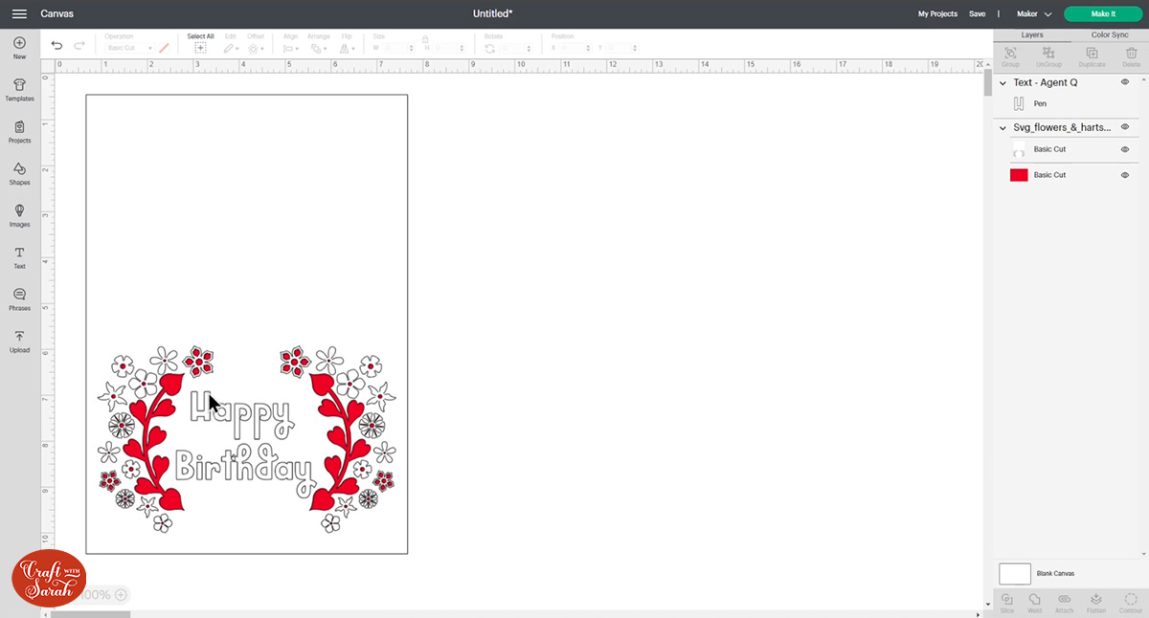
Task: Open the Maker machine dropdown
Action: click(1034, 13)
